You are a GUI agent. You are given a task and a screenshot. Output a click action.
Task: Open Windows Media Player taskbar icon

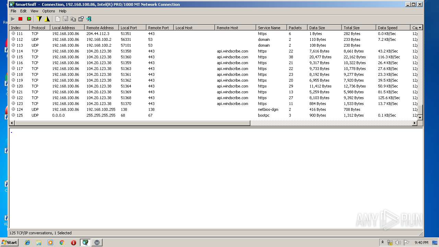(x=50, y=243)
